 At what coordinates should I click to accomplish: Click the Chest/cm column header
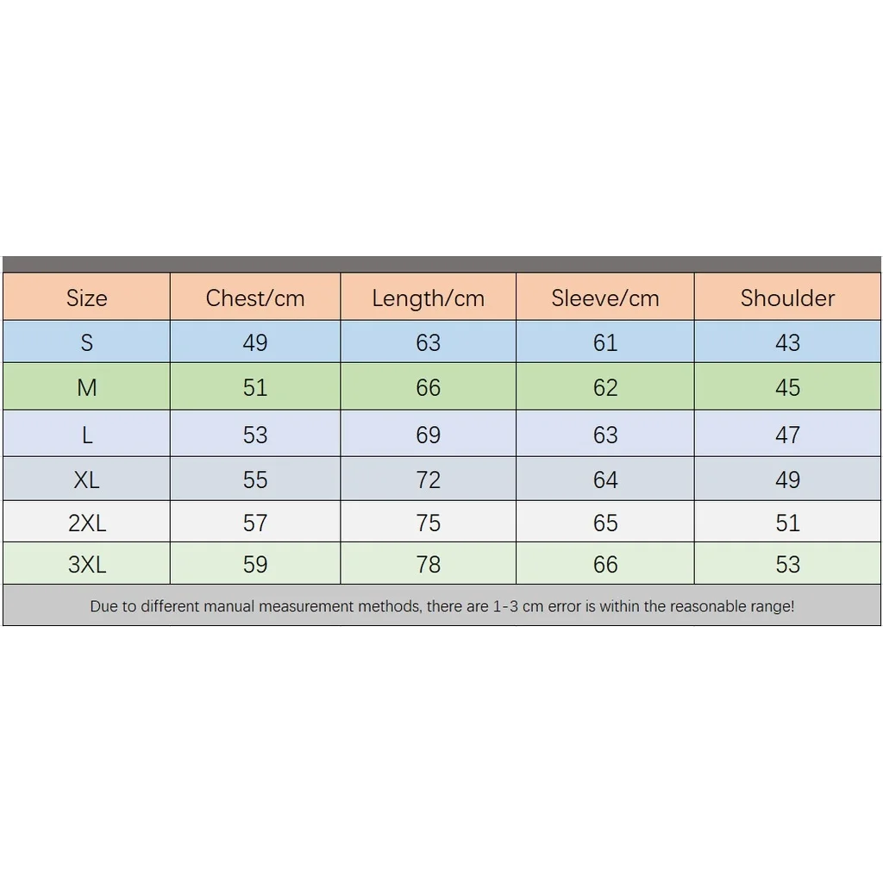click(255, 298)
